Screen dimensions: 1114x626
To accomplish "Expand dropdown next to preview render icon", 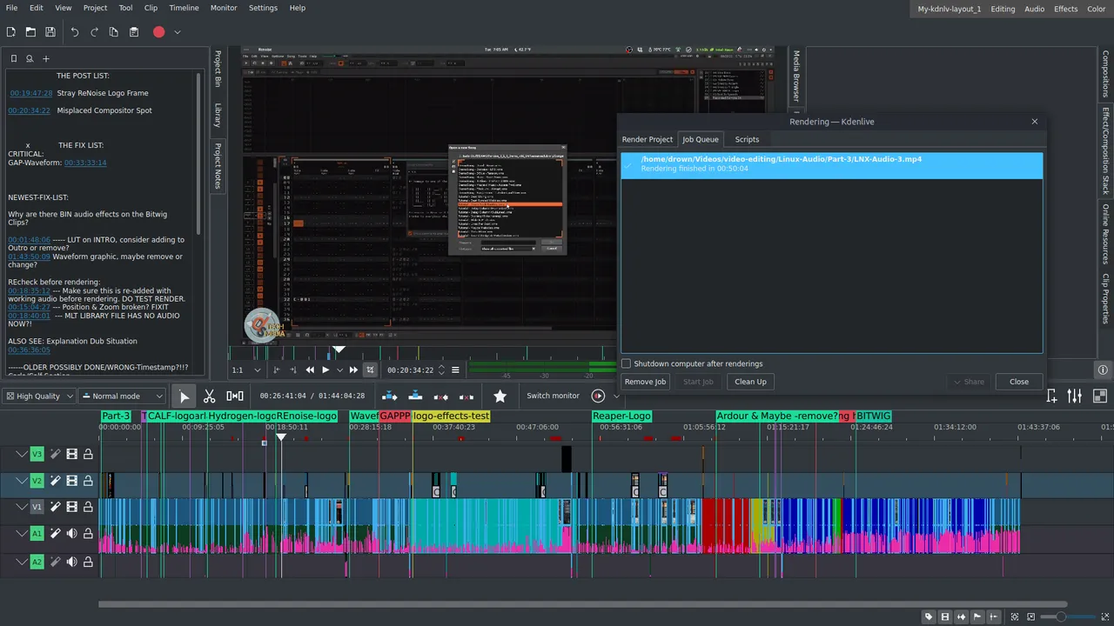I will [616, 396].
